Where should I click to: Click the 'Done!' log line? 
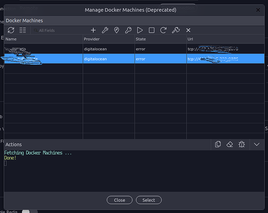(10, 158)
